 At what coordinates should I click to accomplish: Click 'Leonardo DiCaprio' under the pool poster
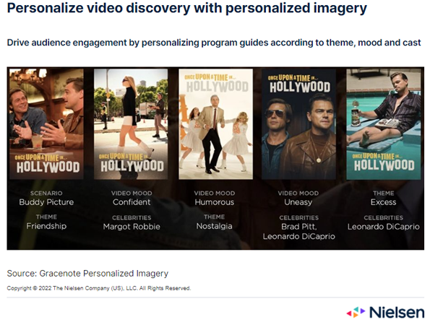(x=383, y=227)
